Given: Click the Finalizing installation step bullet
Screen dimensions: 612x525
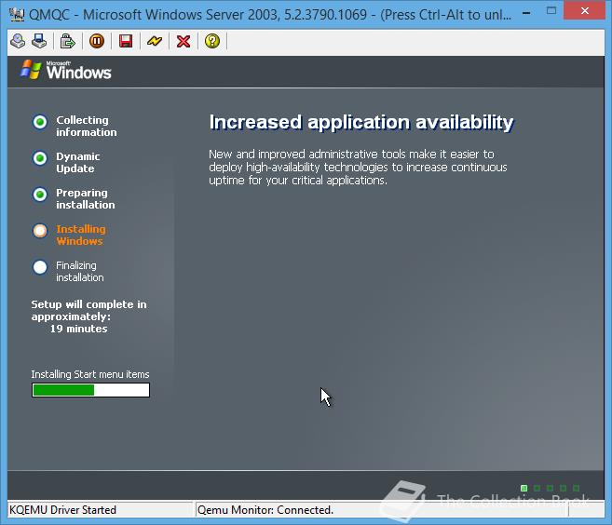Looking at the screenshot, I should pyautogui.click(x=40, y=267).
